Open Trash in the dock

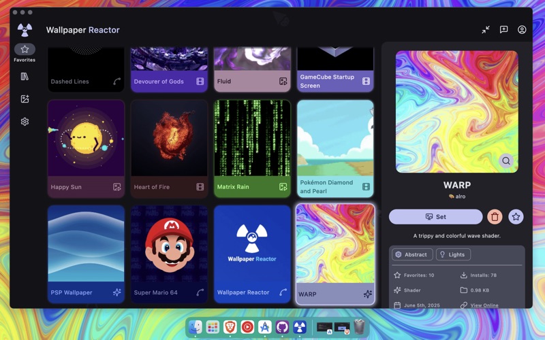coord(359,326)
